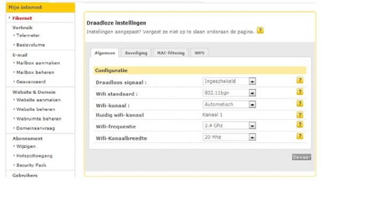Open the Hotspottoegang link
The width and height of the screenshot is (374, 211).
[34, 156]
